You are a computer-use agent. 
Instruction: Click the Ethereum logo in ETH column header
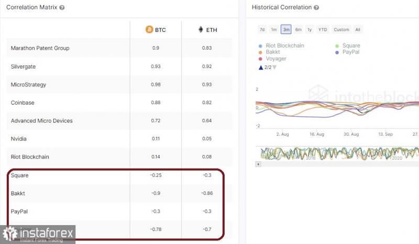201,29
